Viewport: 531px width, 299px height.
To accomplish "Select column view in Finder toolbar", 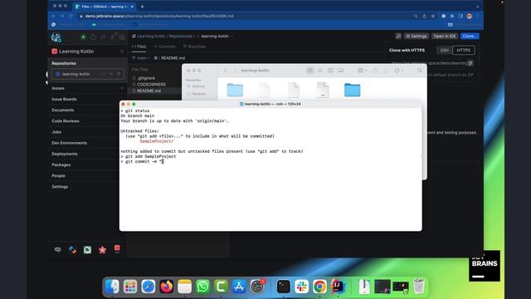I will point(330,70).
